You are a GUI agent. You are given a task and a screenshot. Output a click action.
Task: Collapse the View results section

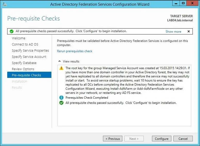tap(60, 61)
